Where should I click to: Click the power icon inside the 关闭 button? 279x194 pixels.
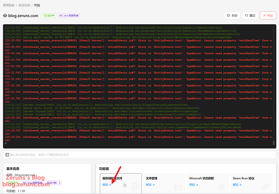[228, 15]
